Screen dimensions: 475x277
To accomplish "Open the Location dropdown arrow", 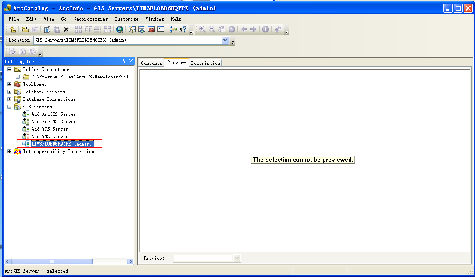I will 225,40.
